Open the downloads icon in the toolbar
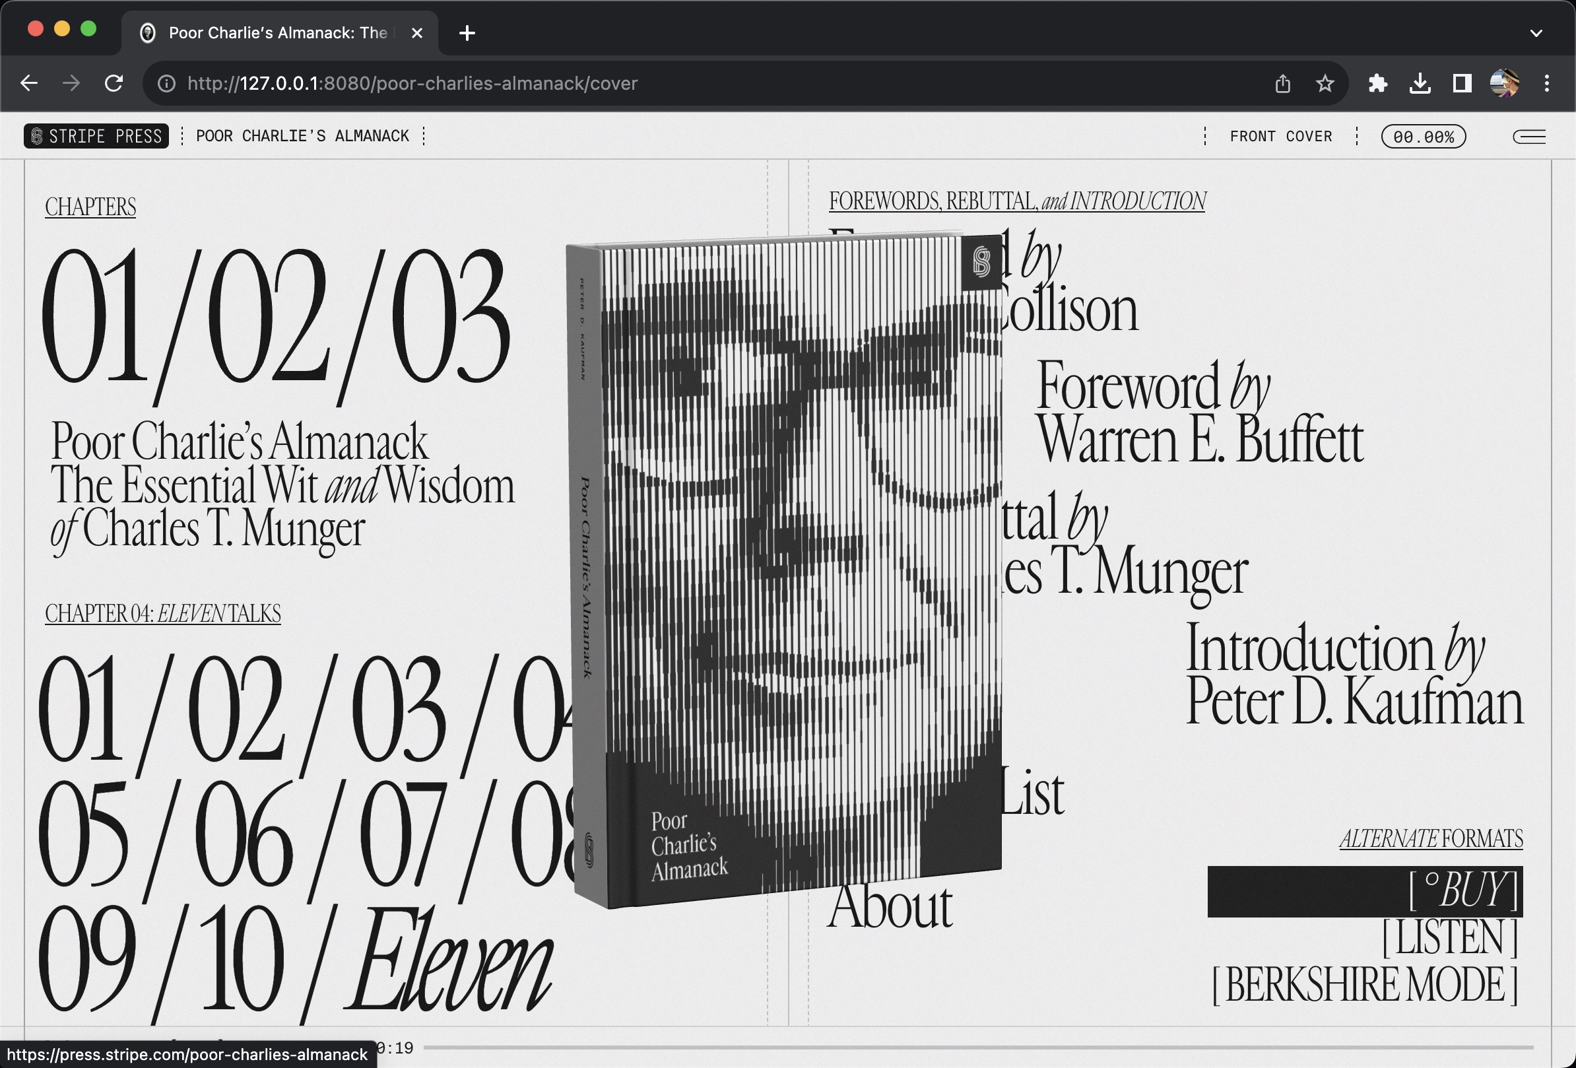 pyautogui.click(x=1420, y=83)
